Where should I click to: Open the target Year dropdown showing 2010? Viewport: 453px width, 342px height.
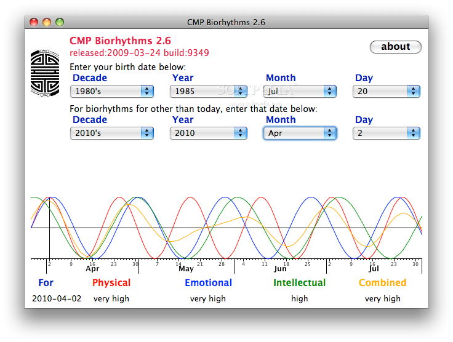tap(208, 133)
